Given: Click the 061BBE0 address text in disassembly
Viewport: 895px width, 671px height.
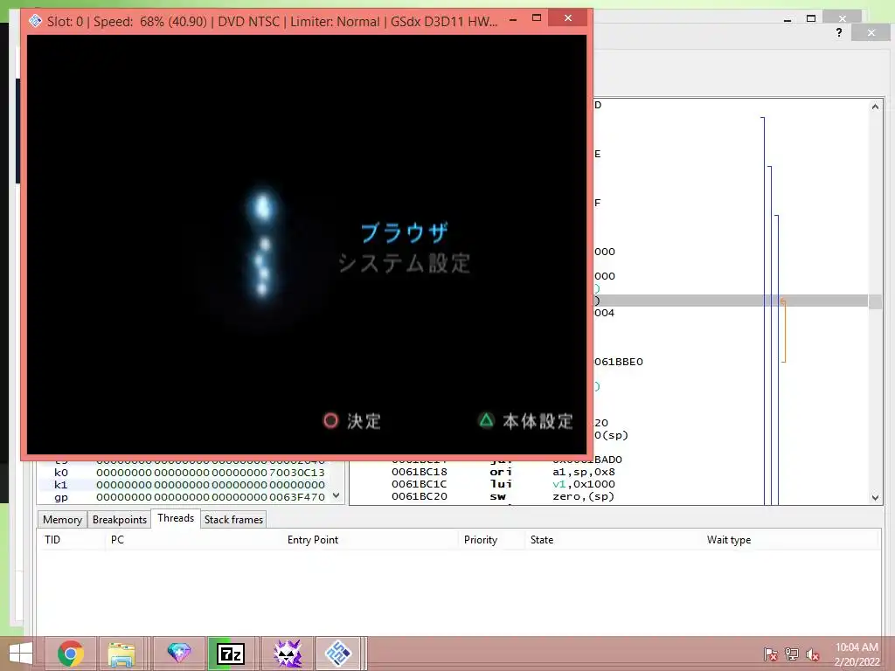Looking at the screenshot, I should point(619,362).
